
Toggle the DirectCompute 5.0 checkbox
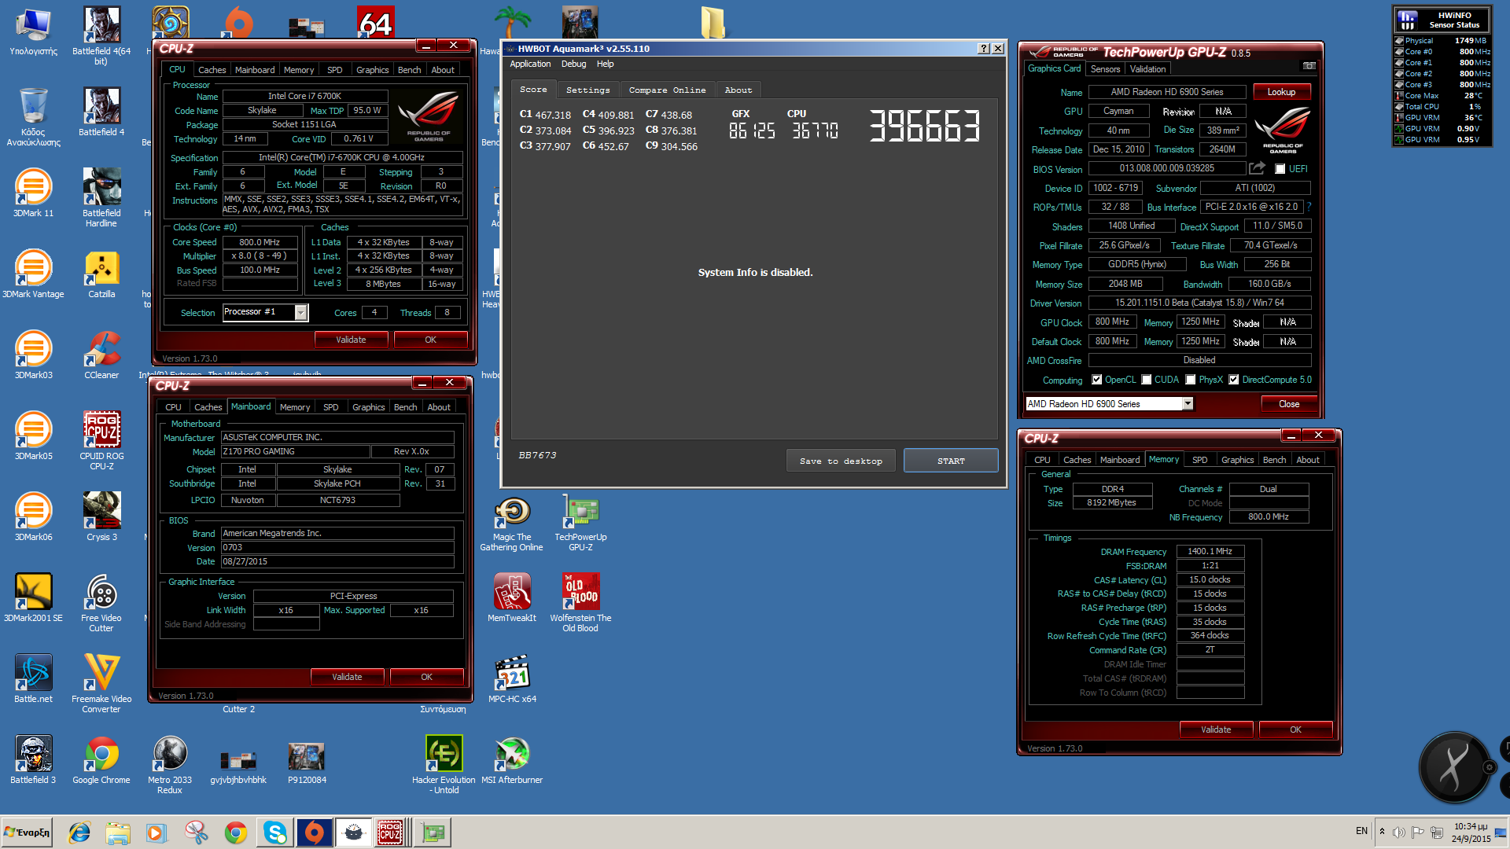1234,380
